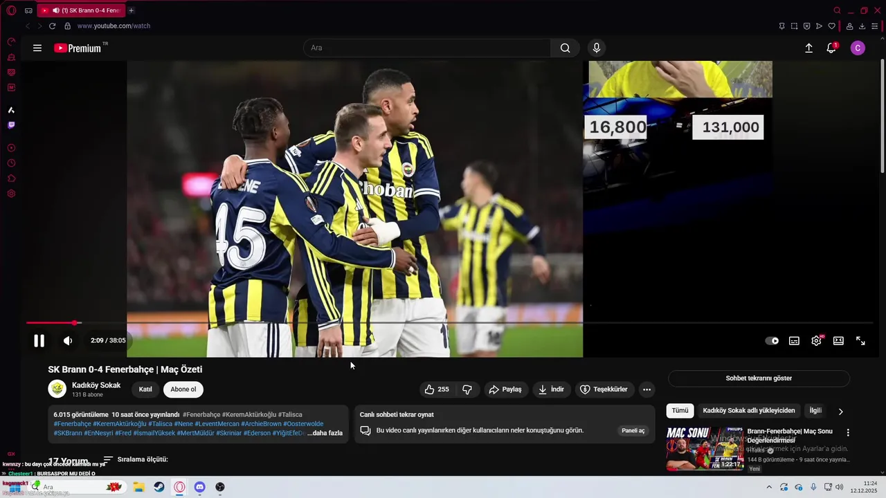Open Brann-Fenerbahçe Maç Sonu video thumbnail
The height and width of the screenshot is (498, 886).
pyautogui.click(x=705, y=448)
